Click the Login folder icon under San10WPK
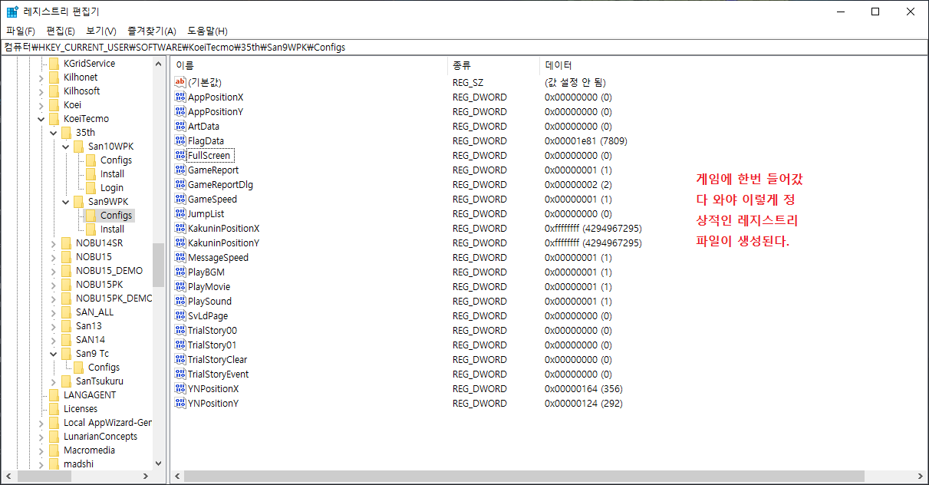 [x=91, y=188]
